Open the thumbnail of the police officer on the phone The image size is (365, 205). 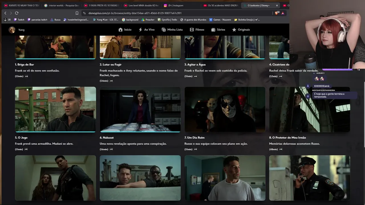309,178
